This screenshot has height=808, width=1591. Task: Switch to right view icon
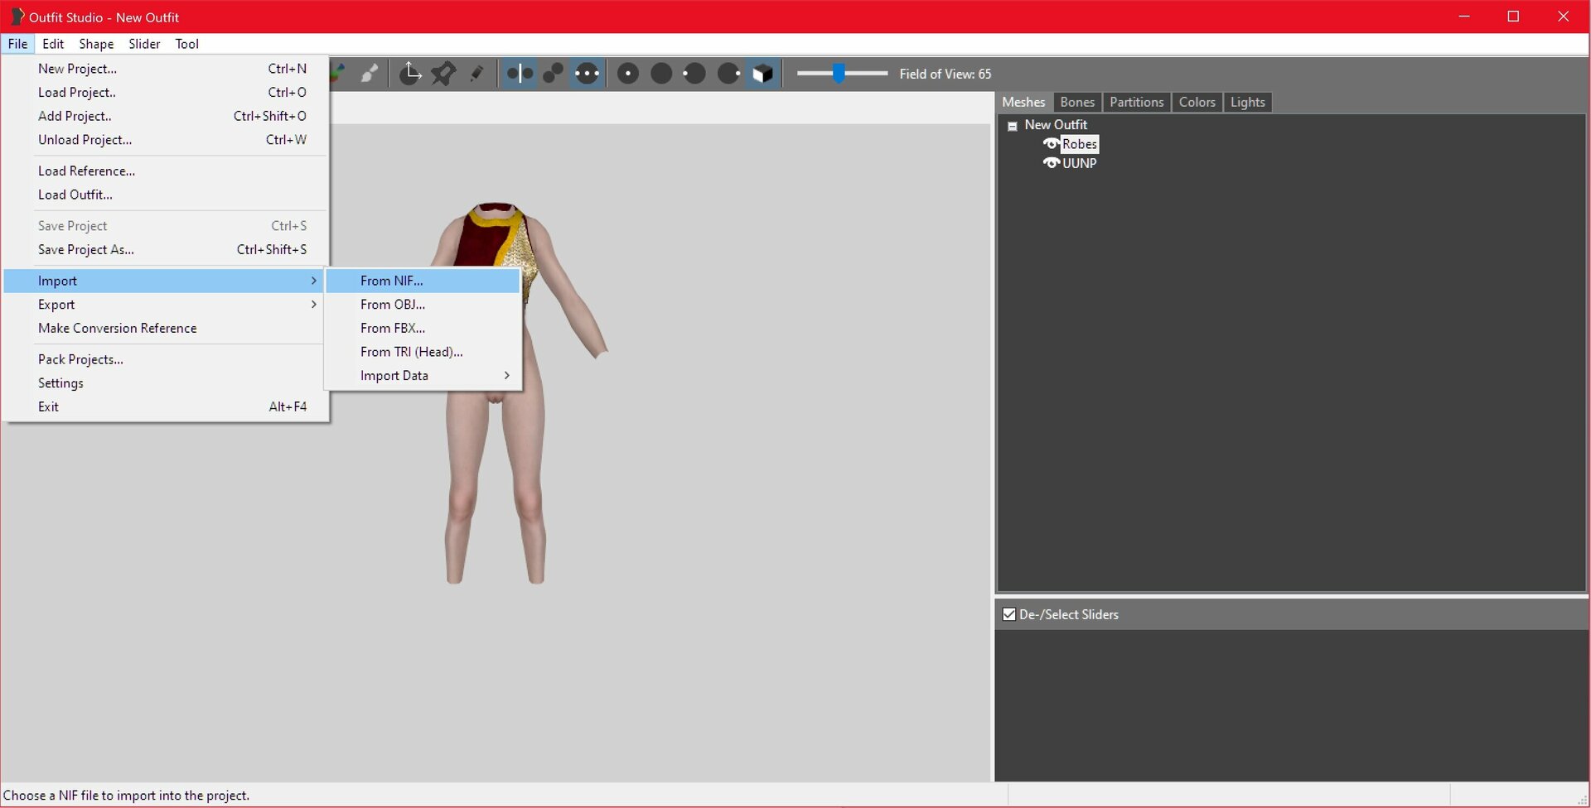[728, 74]
